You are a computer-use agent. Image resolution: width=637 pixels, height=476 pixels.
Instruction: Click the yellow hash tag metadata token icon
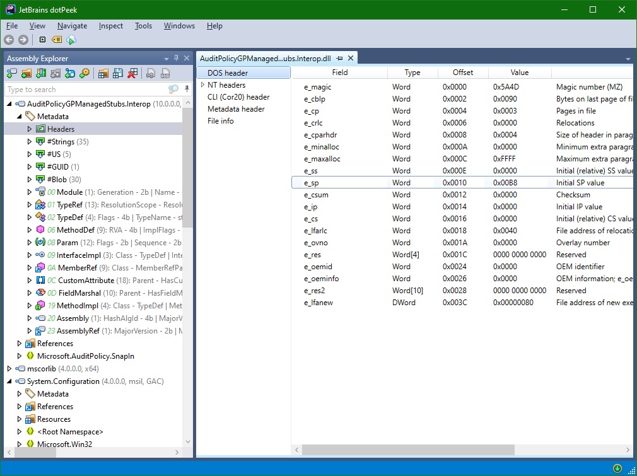point(57,39)
